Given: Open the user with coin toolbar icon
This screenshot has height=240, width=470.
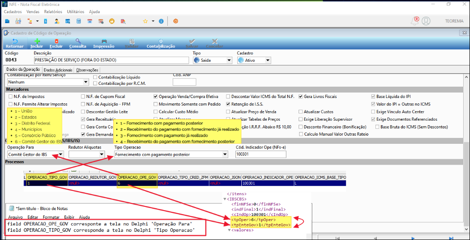Looking at the screenshot, I should pyautogui.click(x=56, y=21).
